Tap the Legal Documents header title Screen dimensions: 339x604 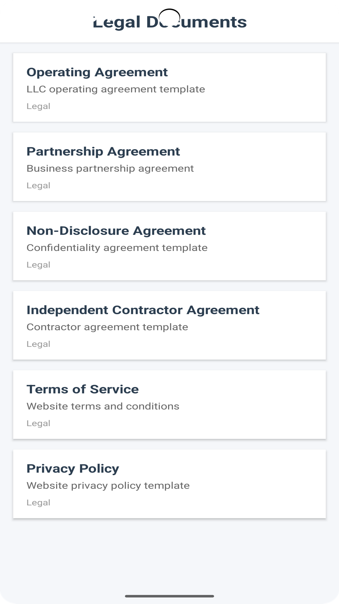pos(169,22)
